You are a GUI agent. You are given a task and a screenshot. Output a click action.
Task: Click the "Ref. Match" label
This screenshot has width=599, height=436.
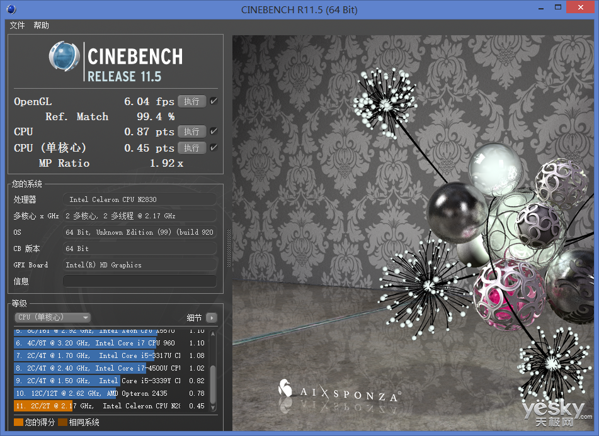click(x=77, y=116)
